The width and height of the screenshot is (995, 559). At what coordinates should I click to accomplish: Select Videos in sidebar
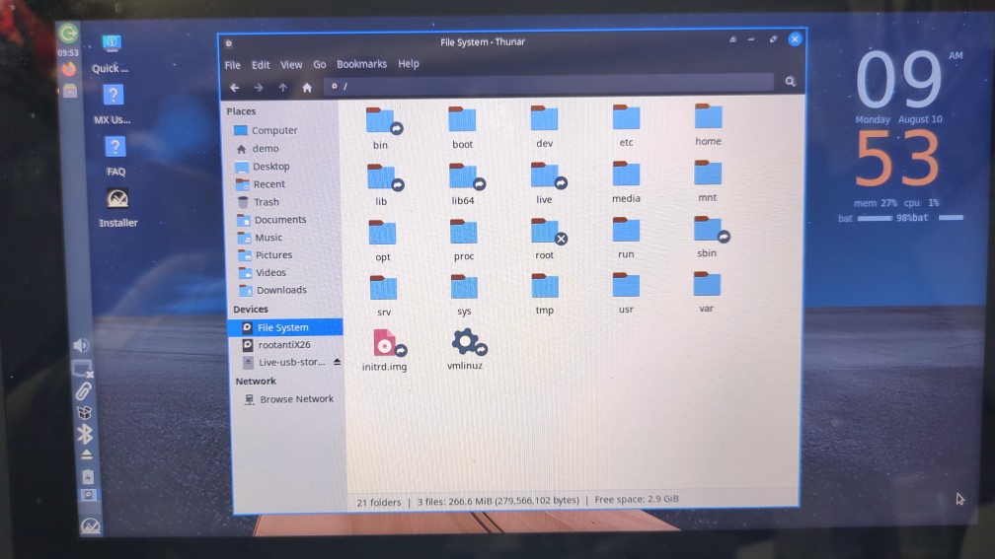click(x=263, y=272)
